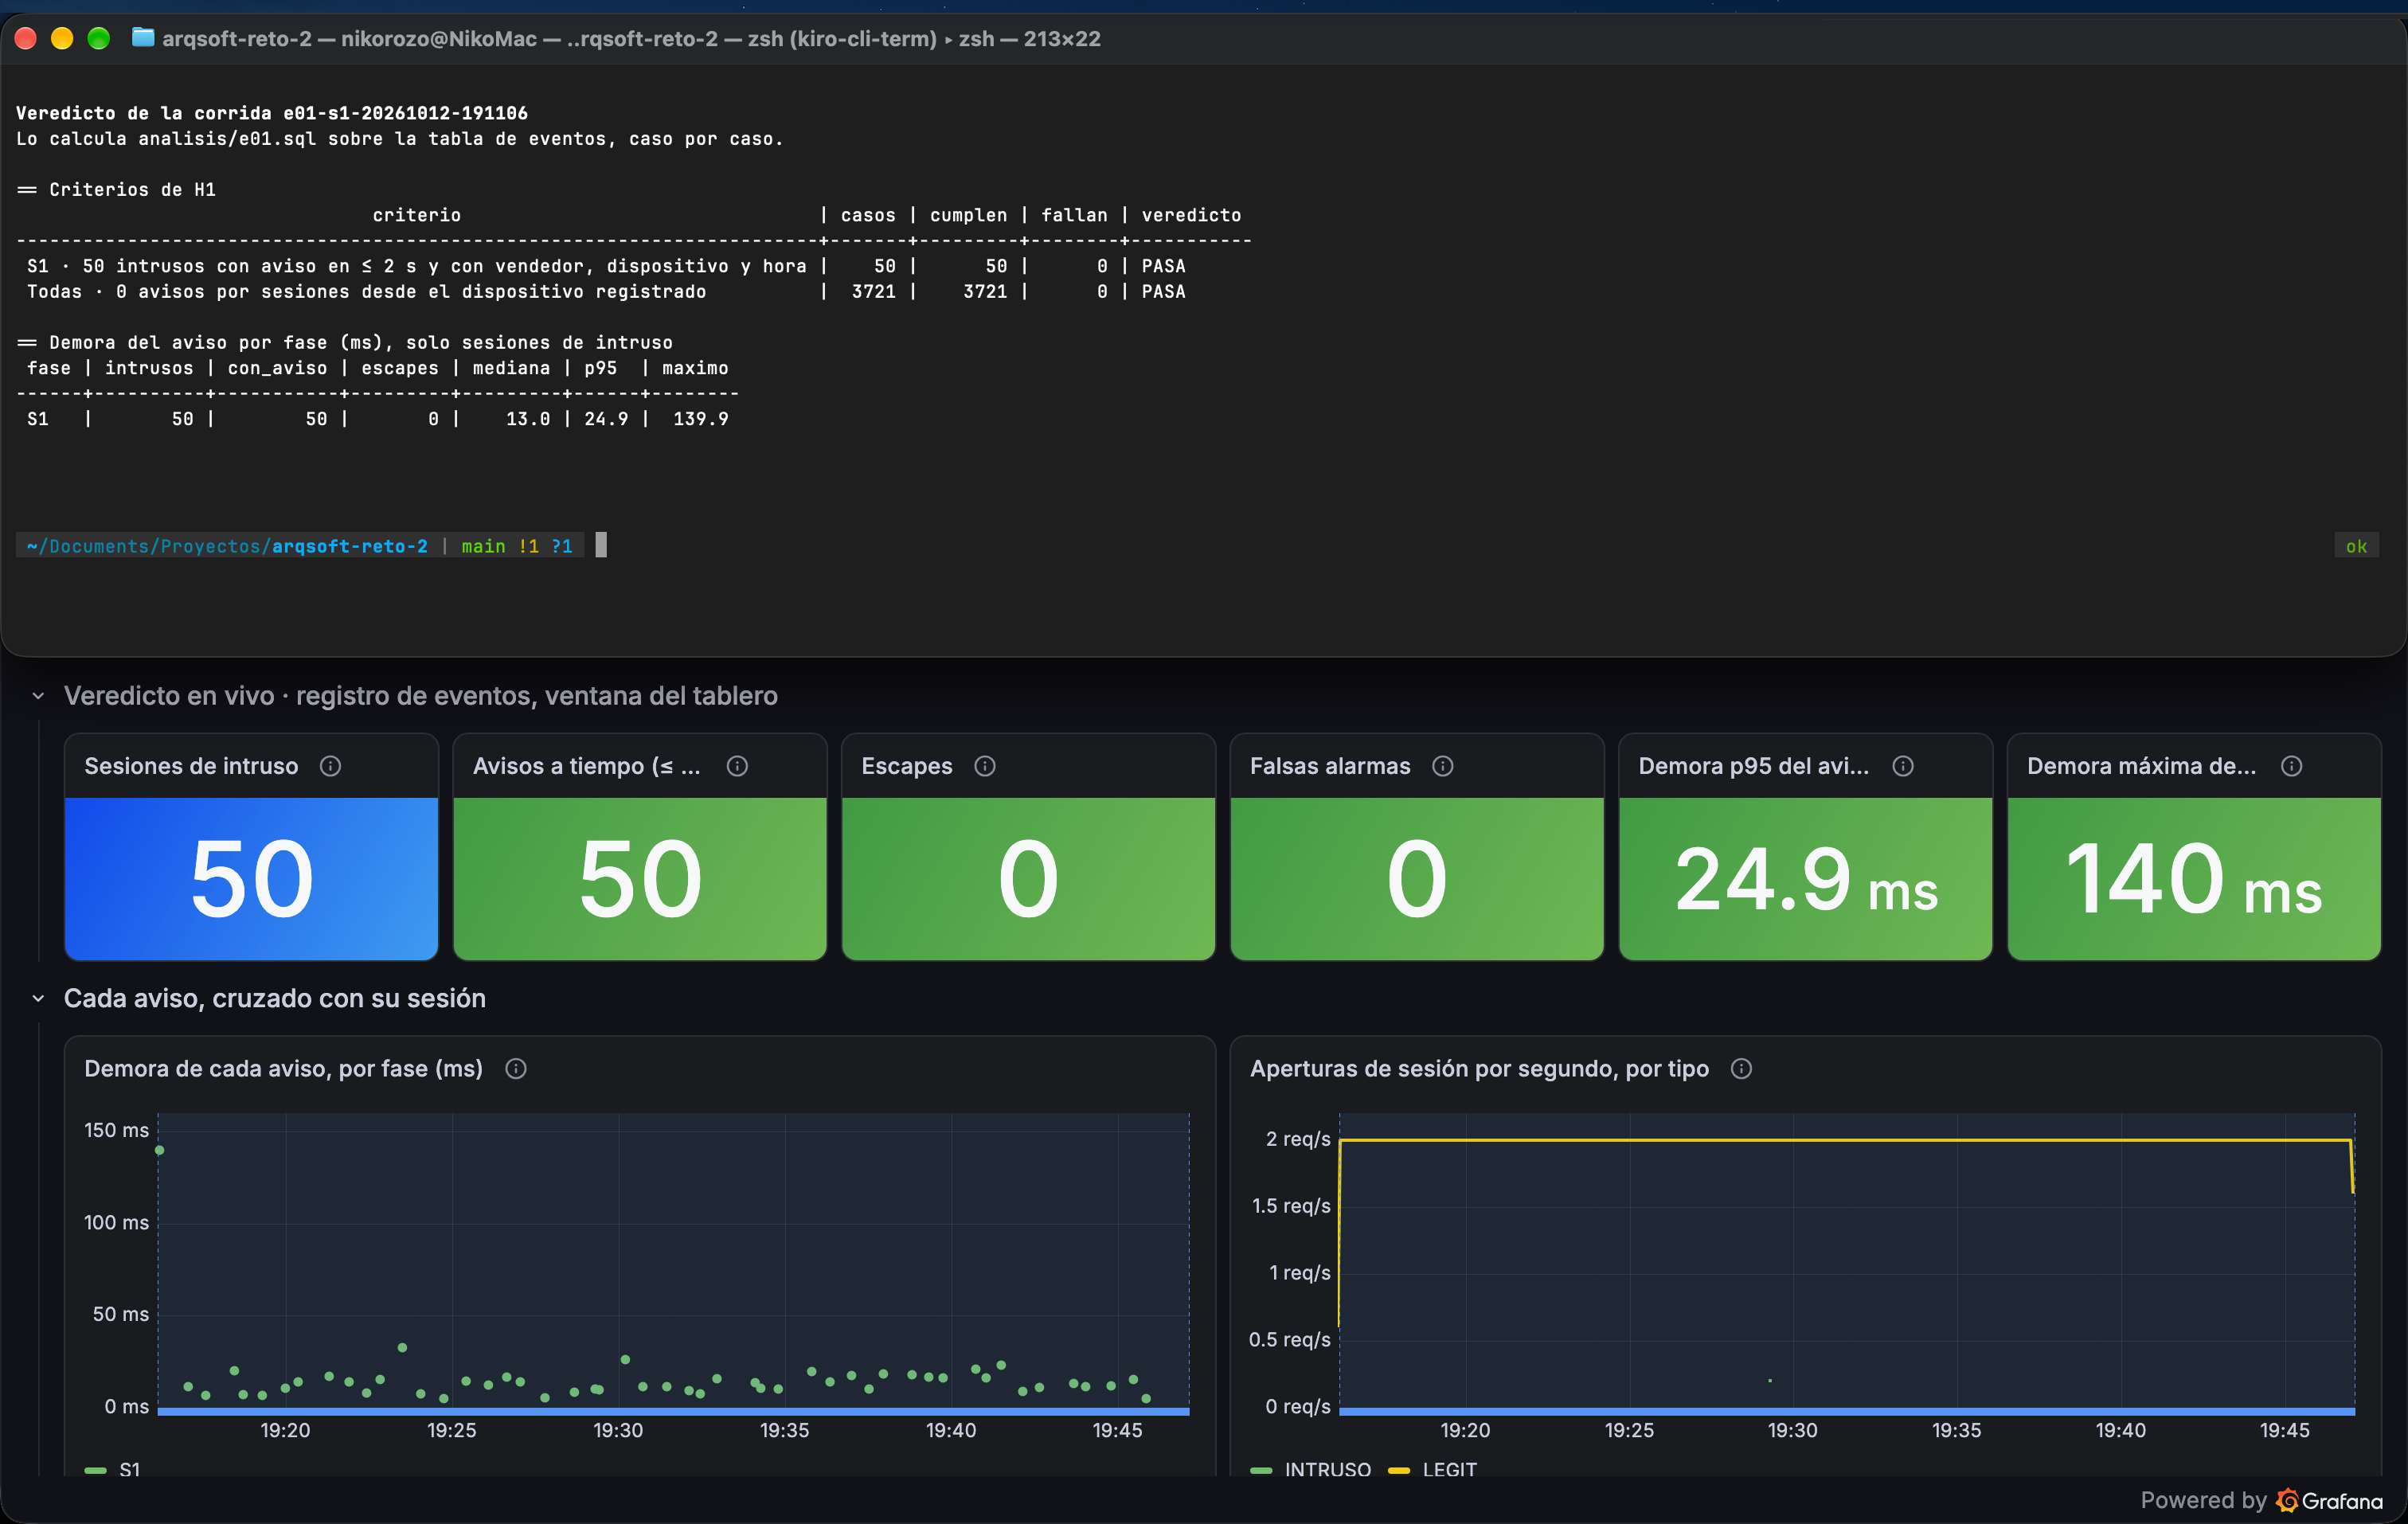2408x1524 pixels.
Task: Click the Demora p95 del avi... title
Action: [x=1754, y=766]
